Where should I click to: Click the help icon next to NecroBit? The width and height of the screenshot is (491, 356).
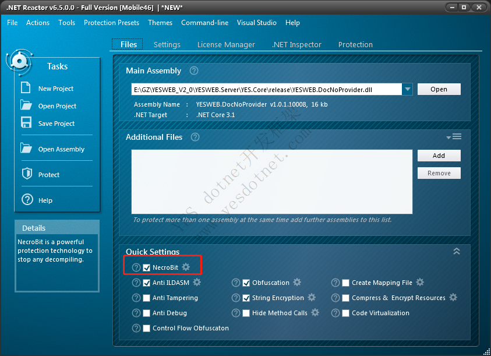coord(136,267)
